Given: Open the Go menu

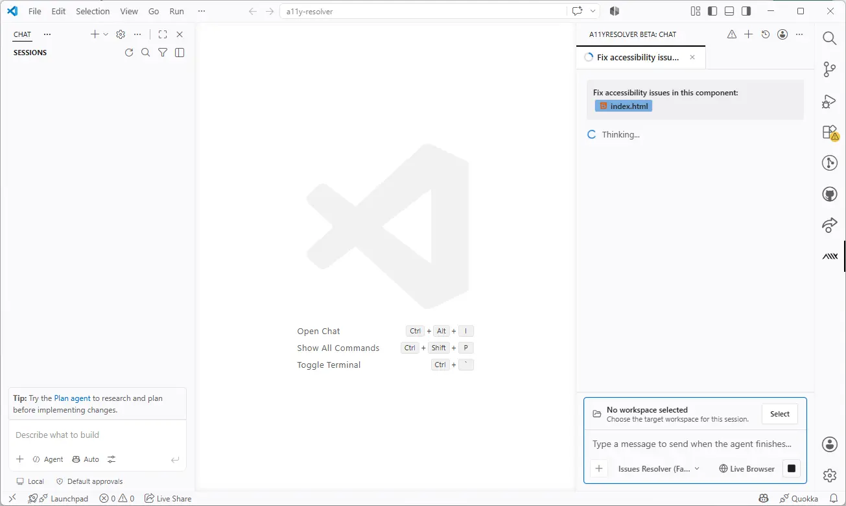Looking at the screenshot, I should click(154, 11).
